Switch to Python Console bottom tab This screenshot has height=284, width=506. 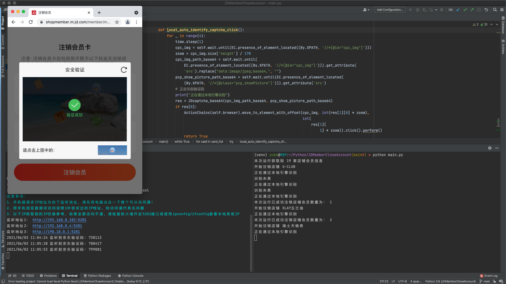[x=131, y=276]
